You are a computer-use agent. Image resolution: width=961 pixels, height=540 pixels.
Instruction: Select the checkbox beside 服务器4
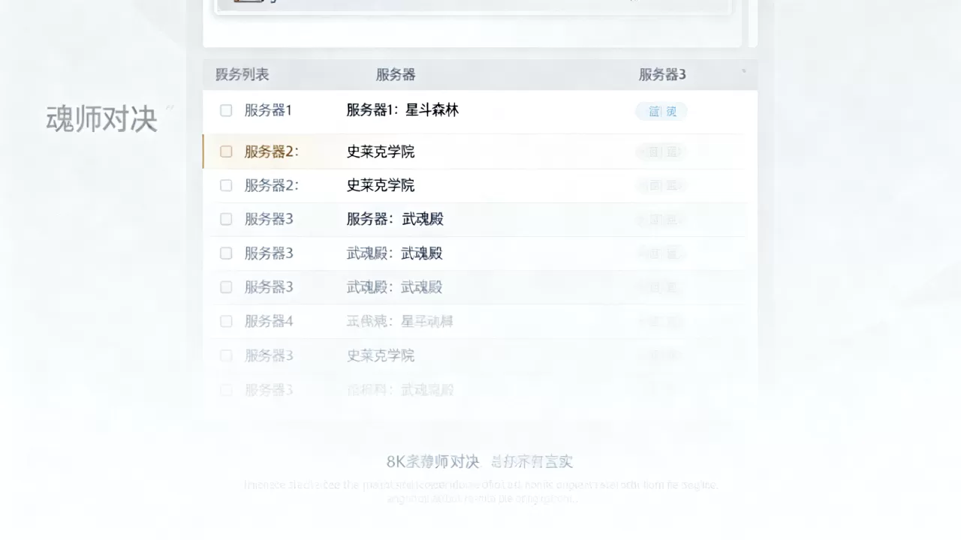point(226,321)
